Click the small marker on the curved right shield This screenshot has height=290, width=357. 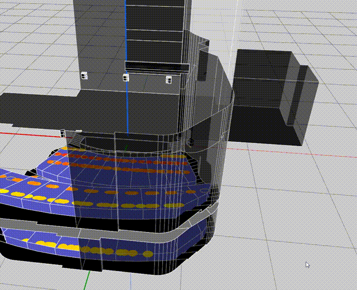[x=190, y=142]
